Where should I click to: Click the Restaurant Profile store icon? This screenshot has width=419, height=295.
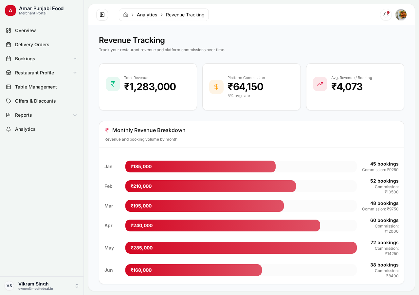[9, 73]
